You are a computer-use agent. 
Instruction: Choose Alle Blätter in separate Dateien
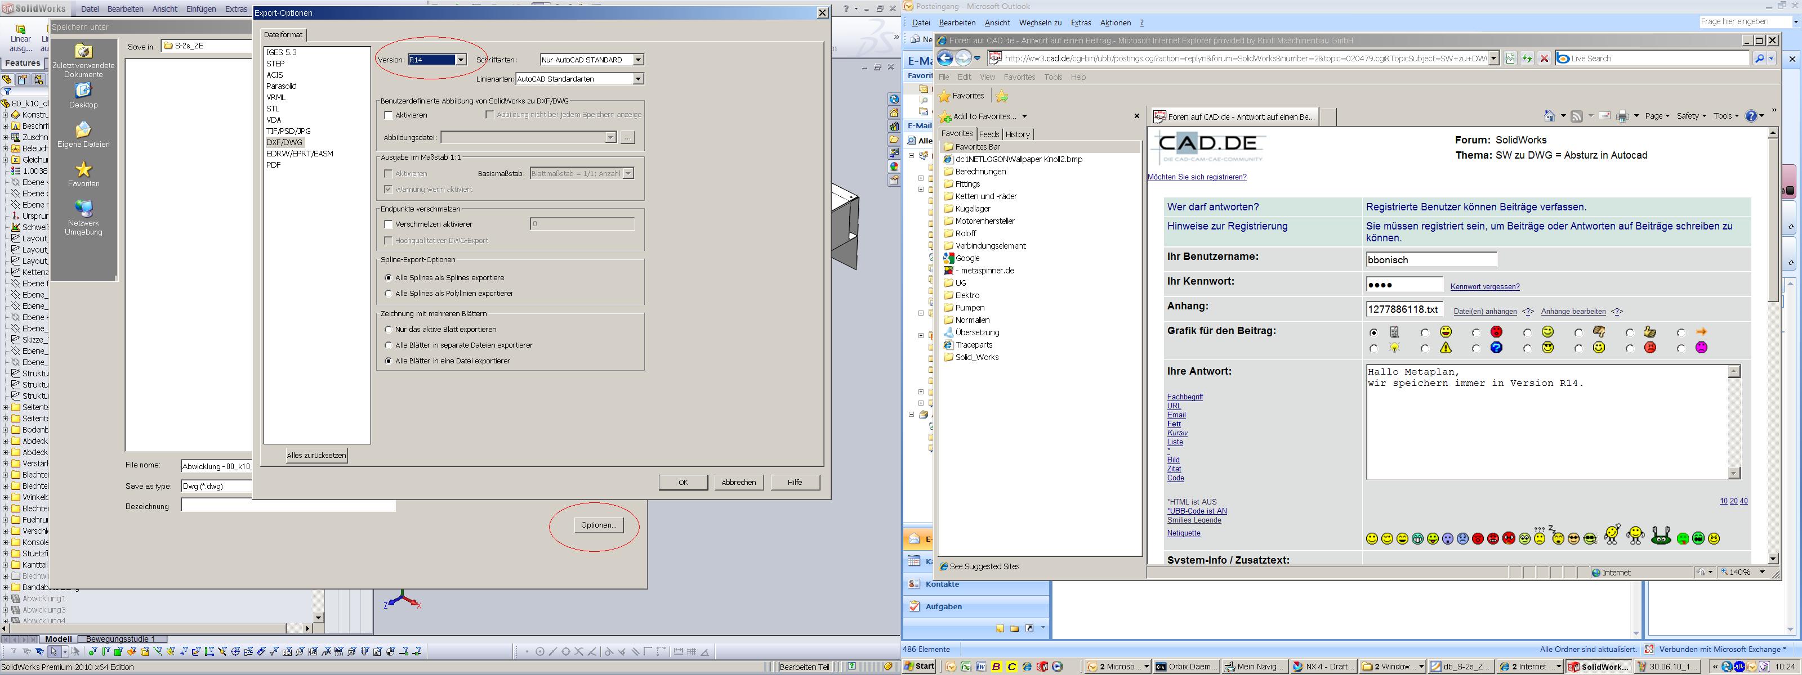[389, 345]
